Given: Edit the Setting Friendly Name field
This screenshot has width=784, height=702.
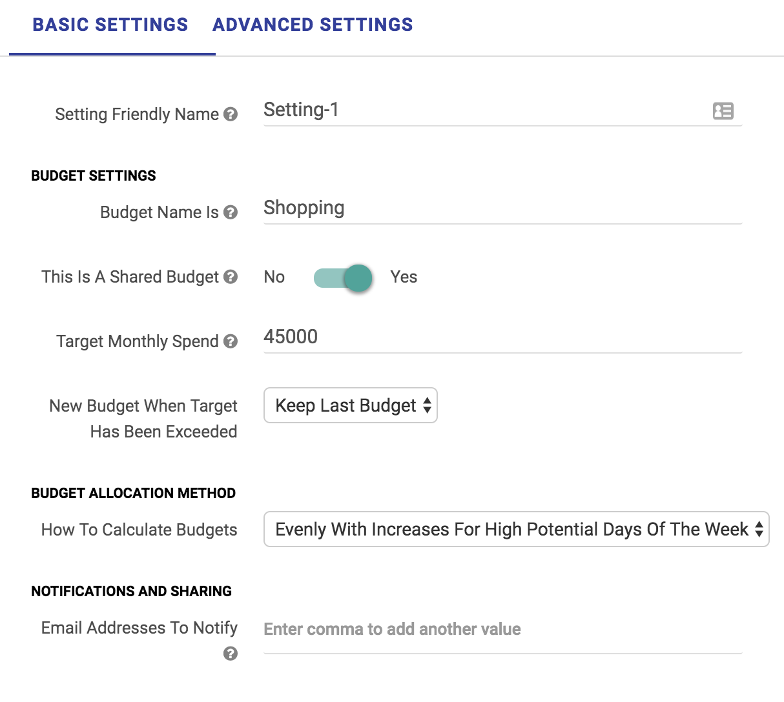Looking at the screenshot, I should click(503, 110).
